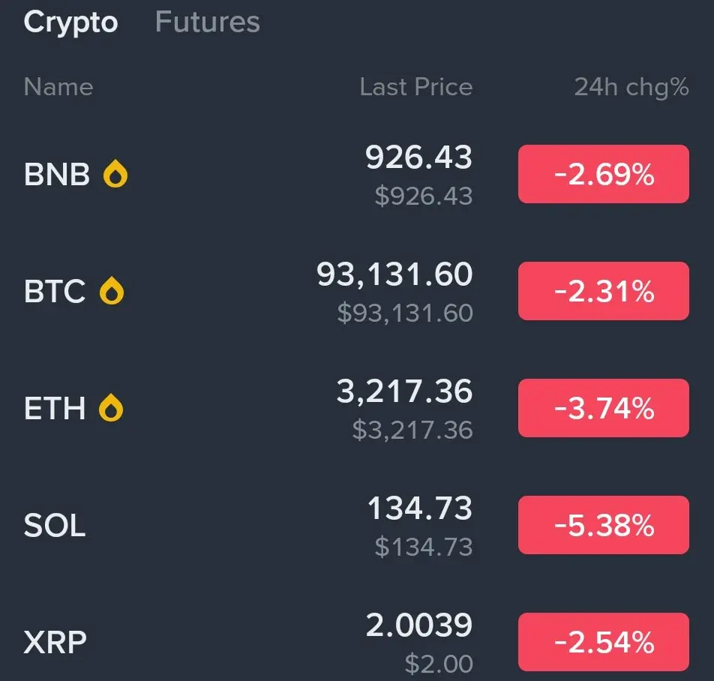Viewport: 714px width, 681px height.
Task: Click the flame icon next to ETH
Action: pos(112,409)
